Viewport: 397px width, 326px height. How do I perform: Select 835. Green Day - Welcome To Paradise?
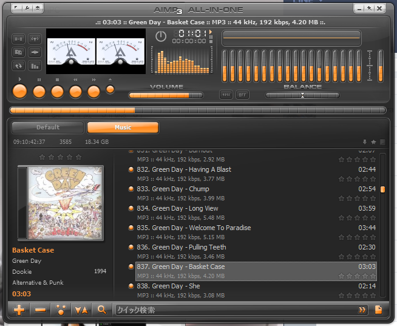pos(256,233)
